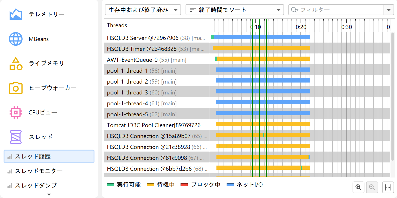Click the MBeans globe icon
The width and height of the screenshot is (397, 198).
click(16, 39)
